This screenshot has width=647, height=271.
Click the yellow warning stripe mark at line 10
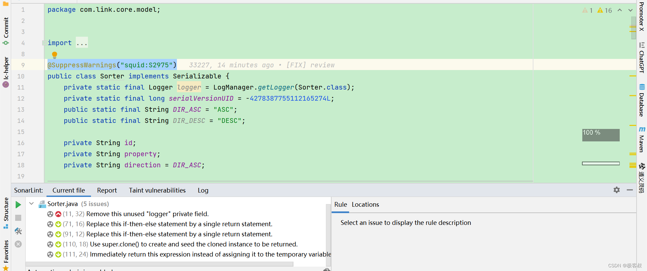tap(633, 76)
